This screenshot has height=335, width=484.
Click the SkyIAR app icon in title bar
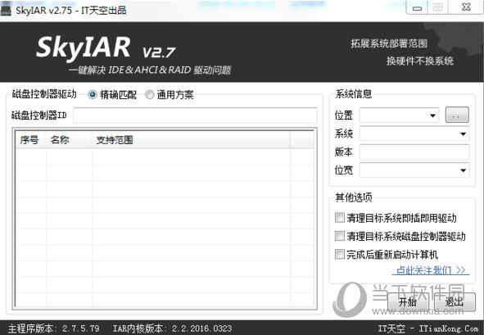click(7, 10)
